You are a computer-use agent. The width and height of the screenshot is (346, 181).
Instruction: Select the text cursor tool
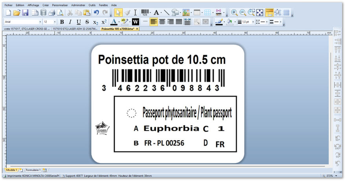point(135,13)
